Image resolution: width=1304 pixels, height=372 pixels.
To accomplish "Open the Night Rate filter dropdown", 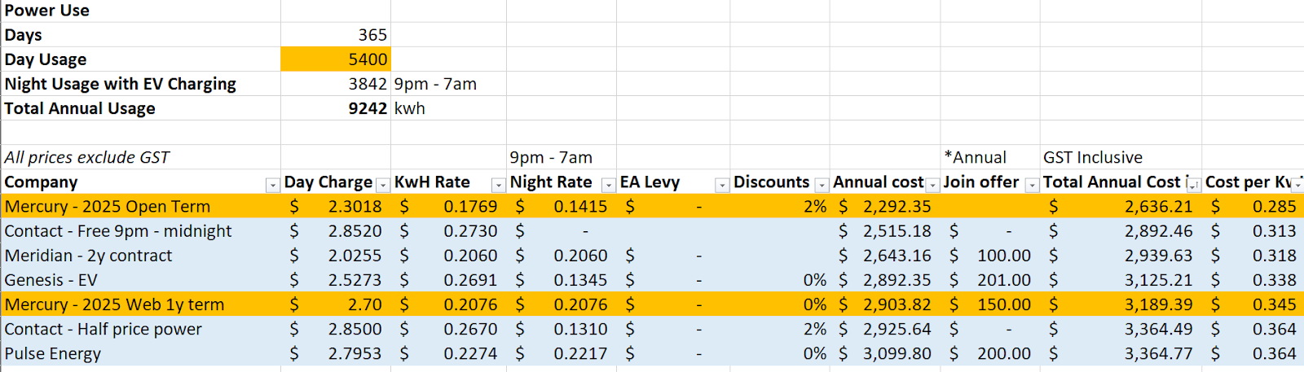I will pyautogui.click(x=608, y=186).
